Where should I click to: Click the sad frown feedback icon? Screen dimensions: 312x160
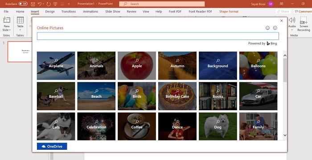(275, 28)
